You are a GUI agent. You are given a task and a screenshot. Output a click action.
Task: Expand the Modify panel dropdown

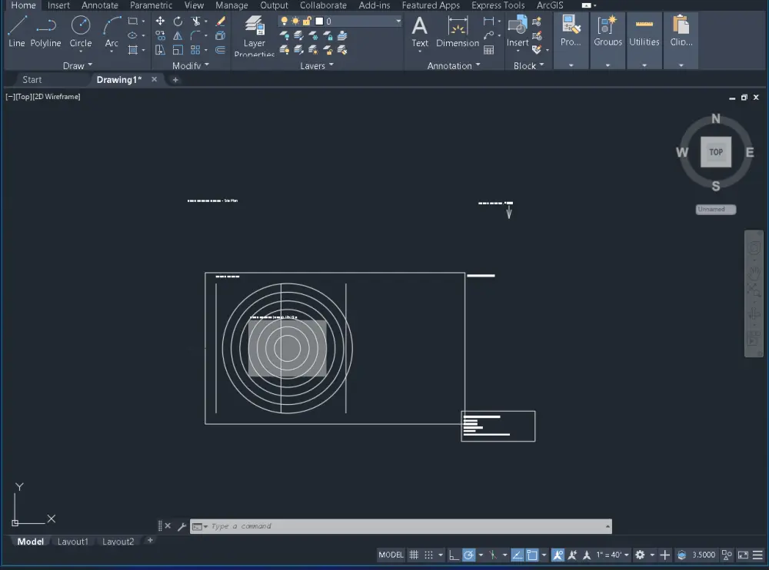(189, 65)
